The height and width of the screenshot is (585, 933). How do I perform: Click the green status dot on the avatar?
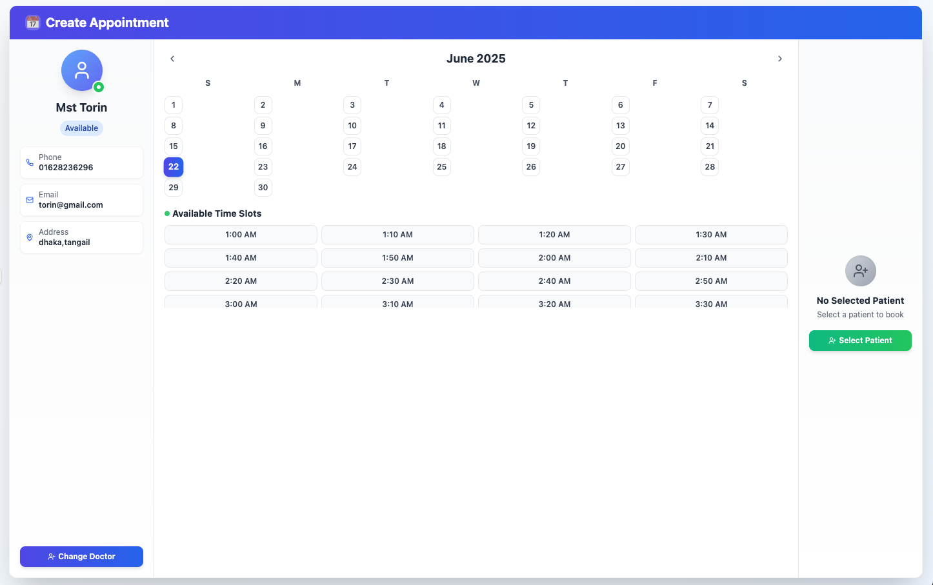pyautogui.click(x=97, y=86)
